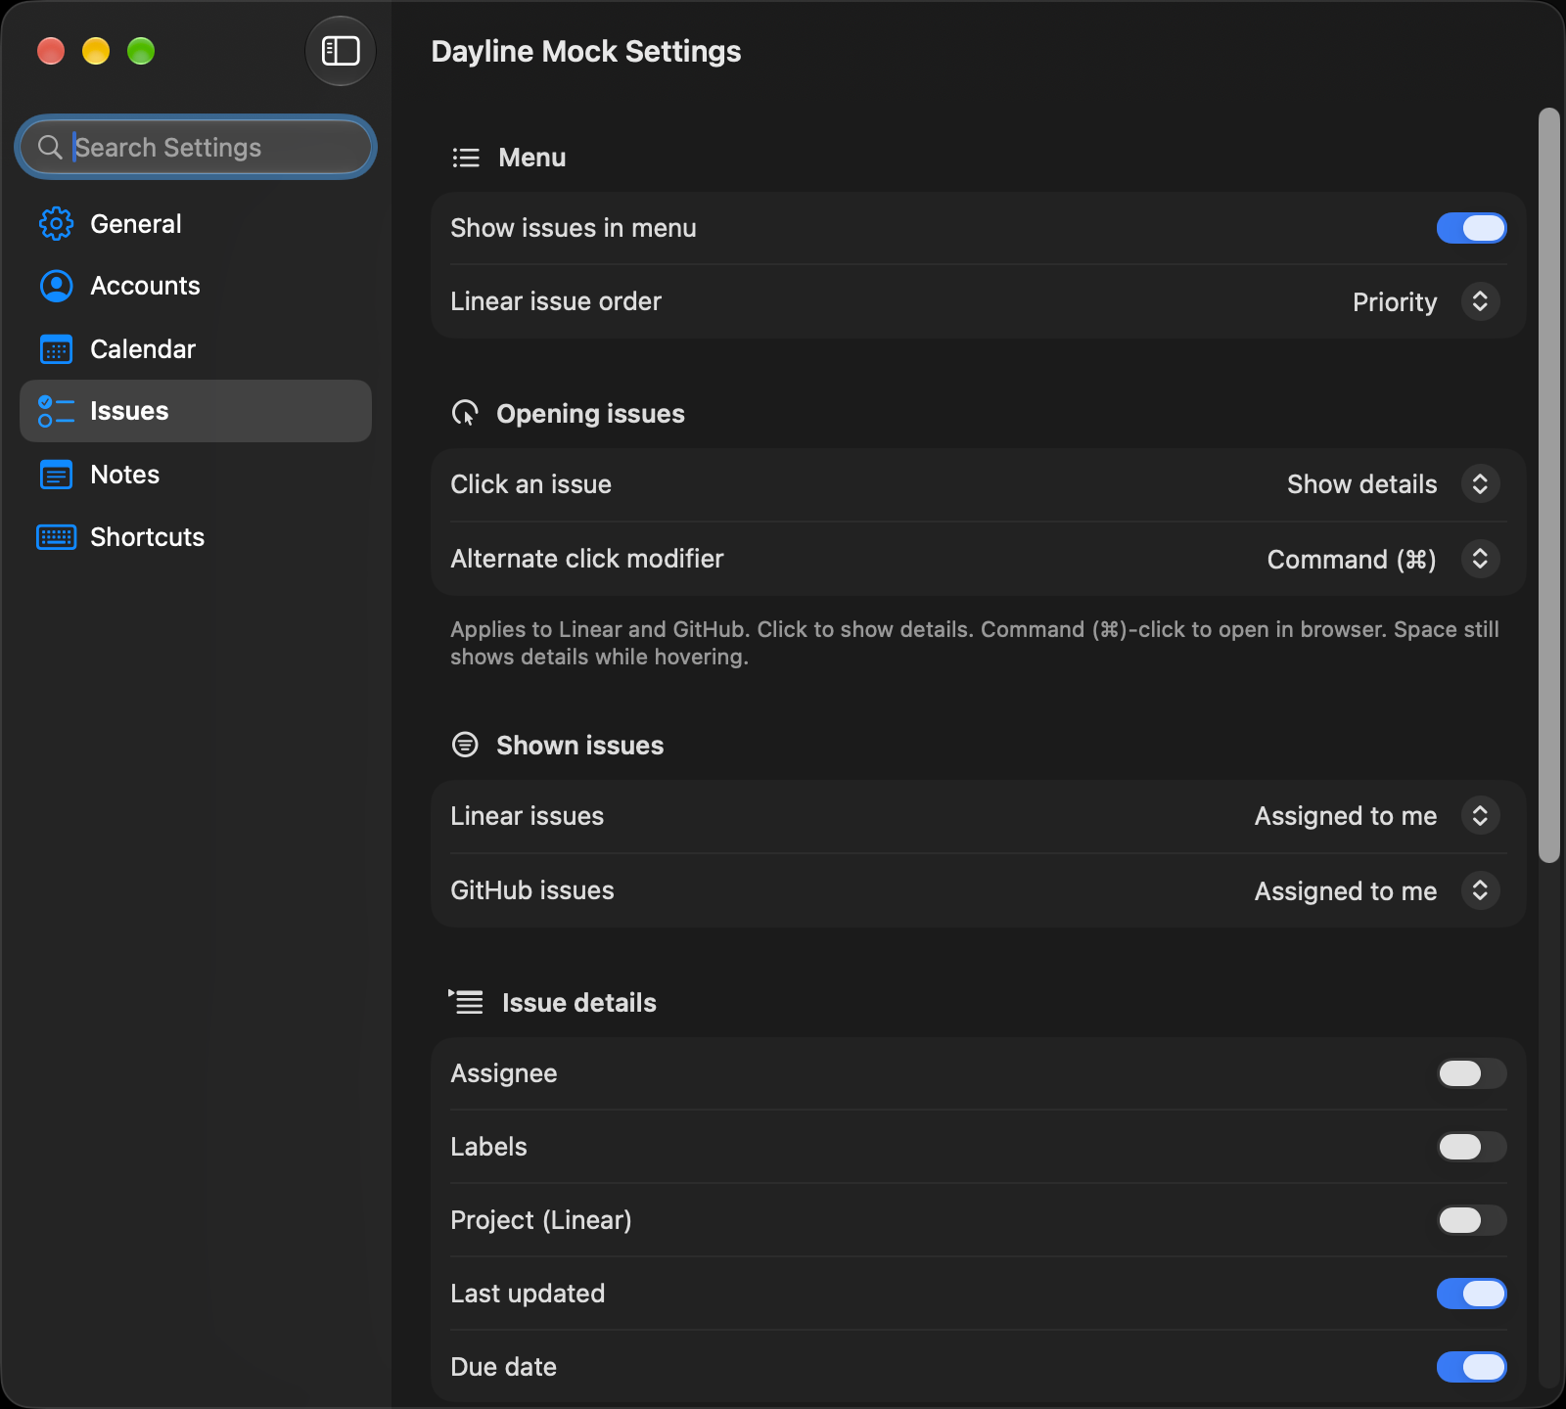Open the Click an issue dropdown
Screen dimensions: 1566x1409
[1393, 484]
